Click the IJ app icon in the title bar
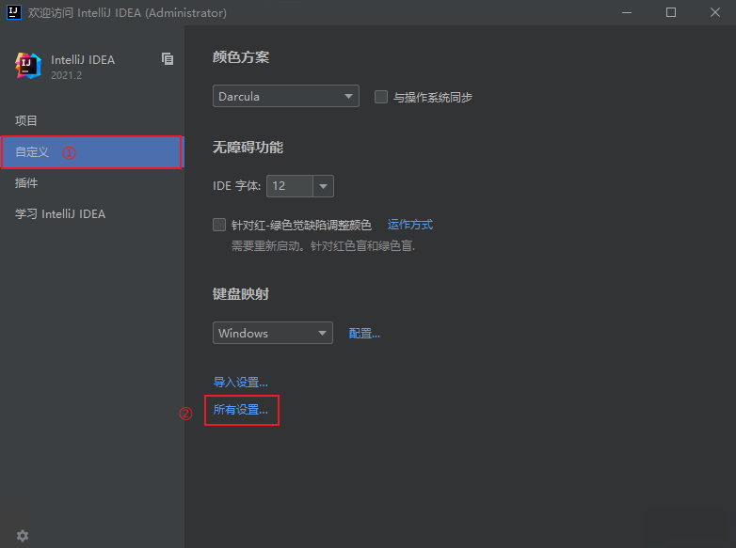Image resolution: width=736 pixels, height=548 pixels. coord(14,12)
